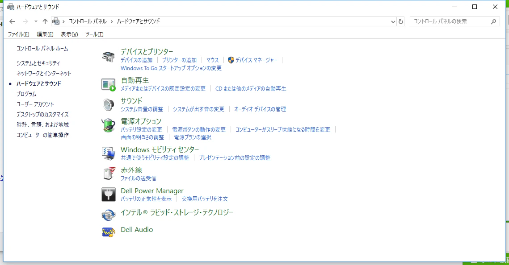Image resolution: width=509 pixels, height=265 pixels.
Task: Refresh the control panel view
Action: (401, 22)
